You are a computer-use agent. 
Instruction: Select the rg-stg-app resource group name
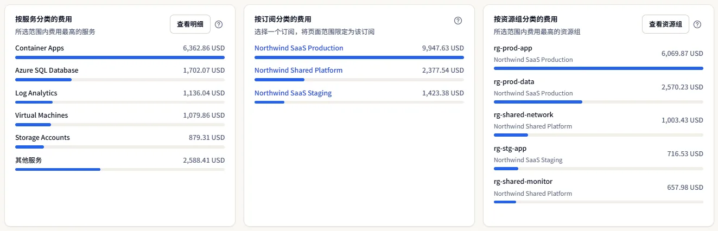pyautogui.click(x=510, y=149)
